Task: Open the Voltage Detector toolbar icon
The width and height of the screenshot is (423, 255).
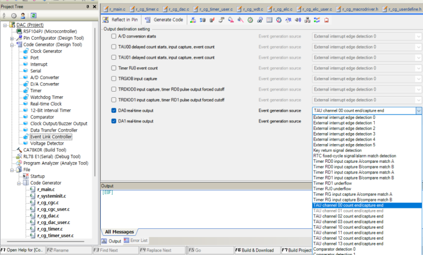Action: tap(326, 20)
